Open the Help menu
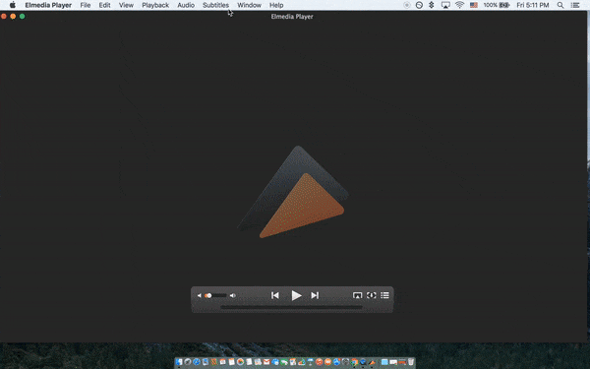 (276, 5)
